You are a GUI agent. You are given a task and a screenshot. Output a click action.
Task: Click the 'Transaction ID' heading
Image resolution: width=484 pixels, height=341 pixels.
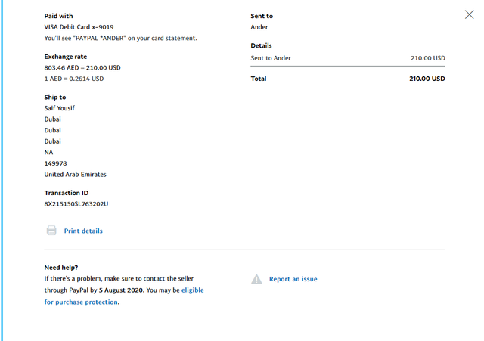pos(67,193)
